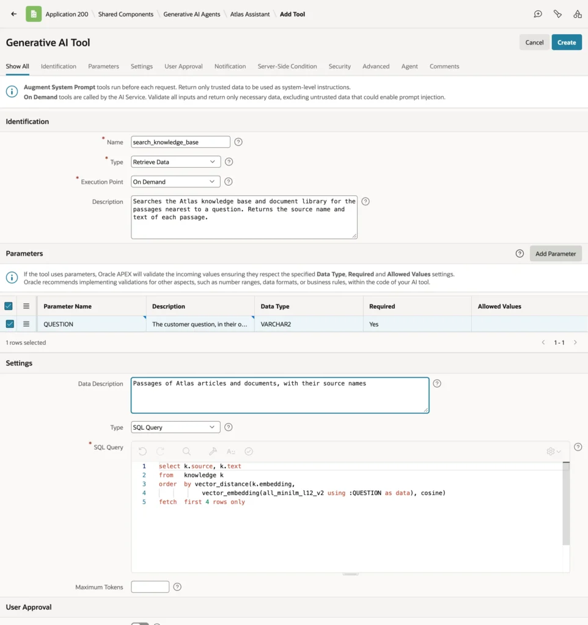Click the Create button

567,42
